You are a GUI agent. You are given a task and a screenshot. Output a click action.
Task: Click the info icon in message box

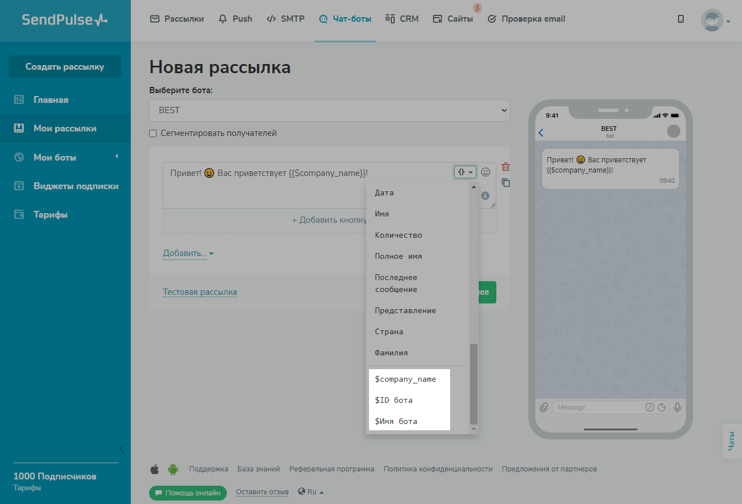486,195
